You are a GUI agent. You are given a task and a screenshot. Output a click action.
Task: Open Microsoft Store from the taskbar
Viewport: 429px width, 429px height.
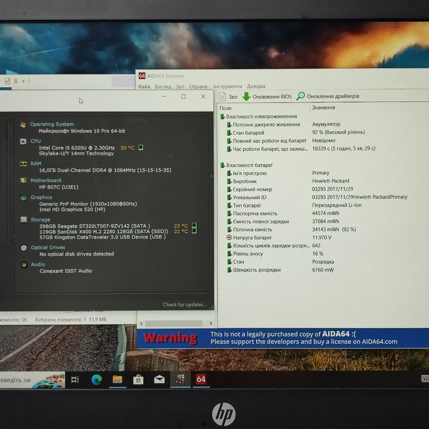[x=138, y=379]
